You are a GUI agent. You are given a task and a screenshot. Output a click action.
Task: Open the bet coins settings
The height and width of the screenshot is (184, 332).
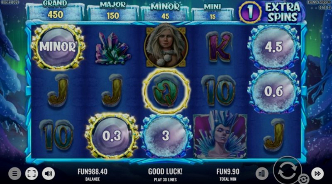pyautogui.click(x=262, y=174)
